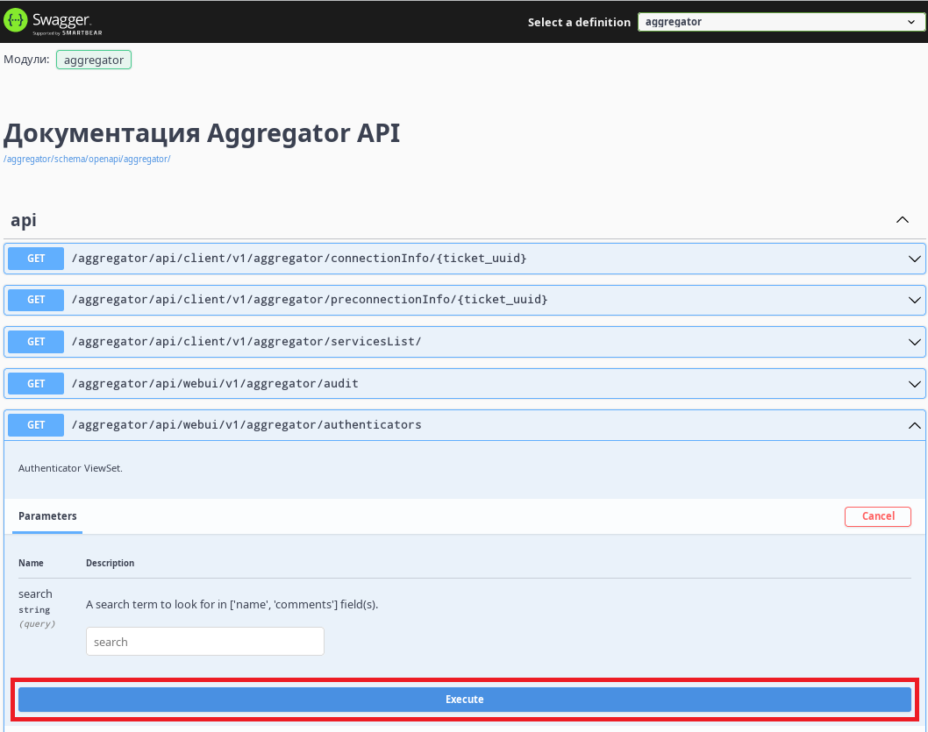The height and width of the screenshot is (732, 928).
Task: Expand the preconnectionInfo endpoint arrow
Action: point(915,300)
